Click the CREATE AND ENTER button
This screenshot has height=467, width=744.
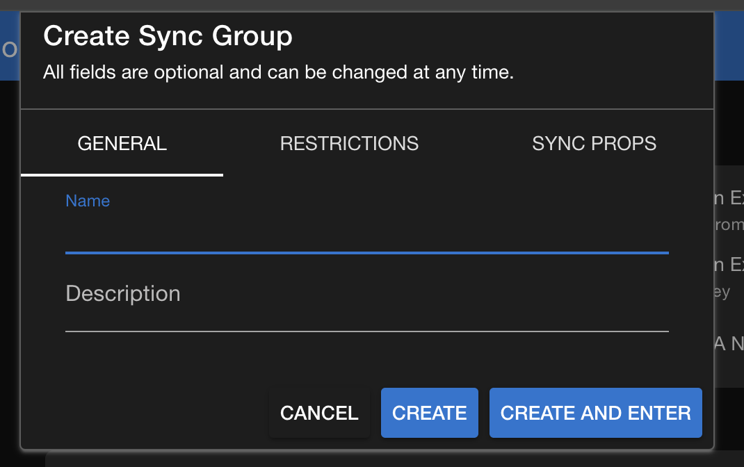click(595, 413)
